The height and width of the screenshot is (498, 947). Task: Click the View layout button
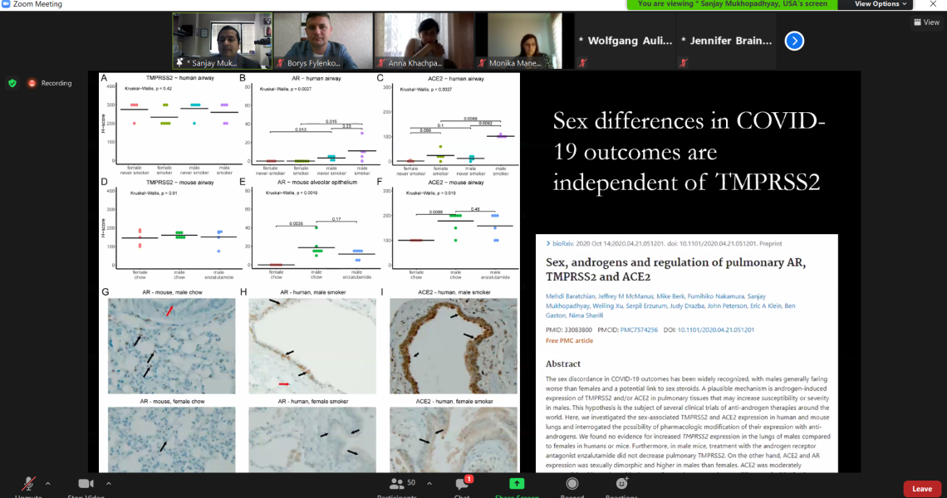pyautogui.click(x=926, y=22)
